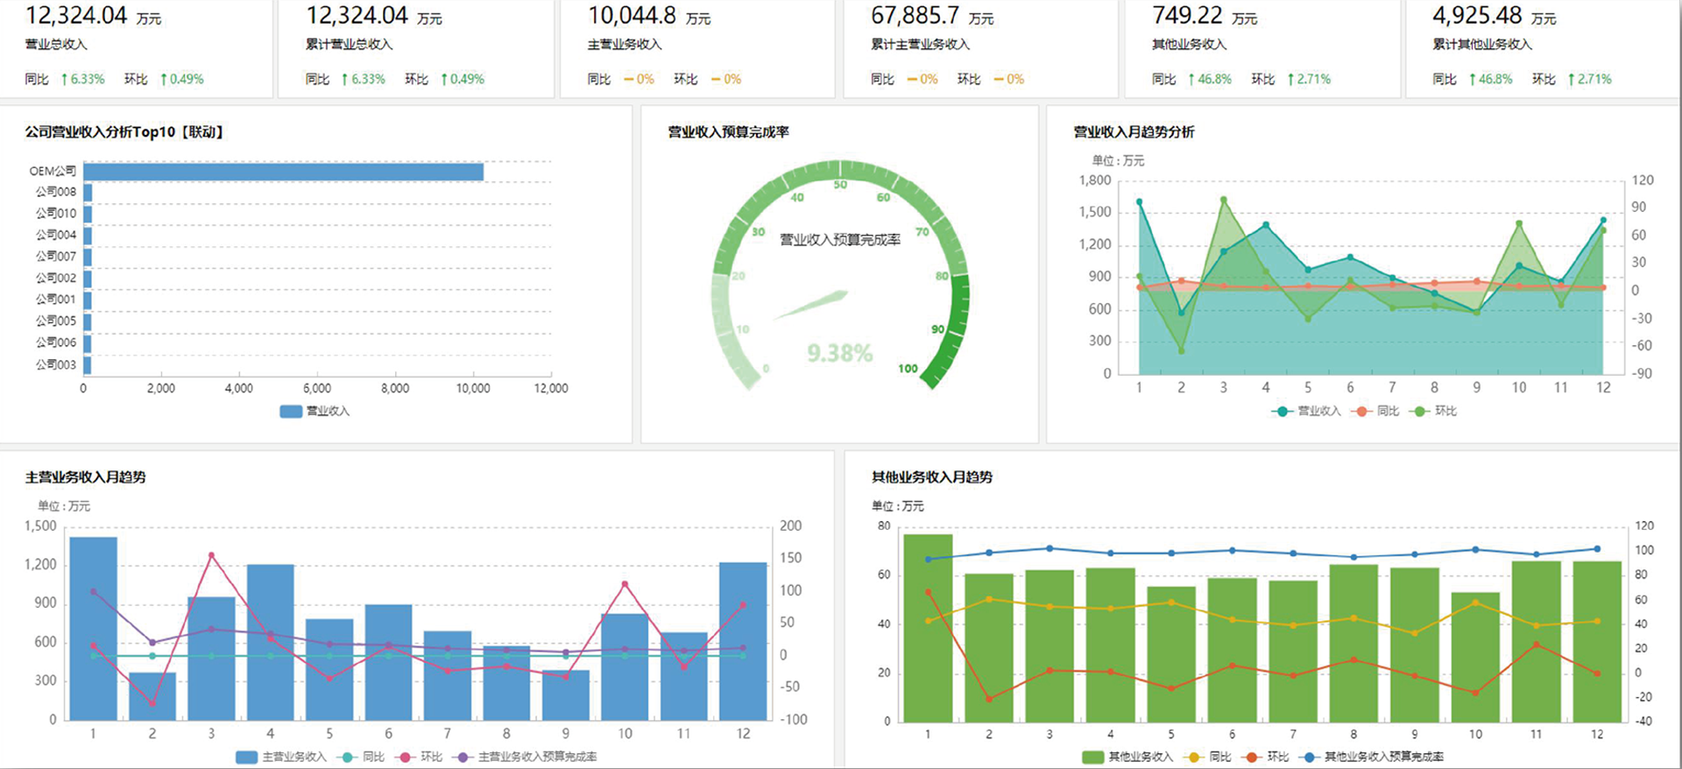Click the 9.38% gauge value

(839, 353)
